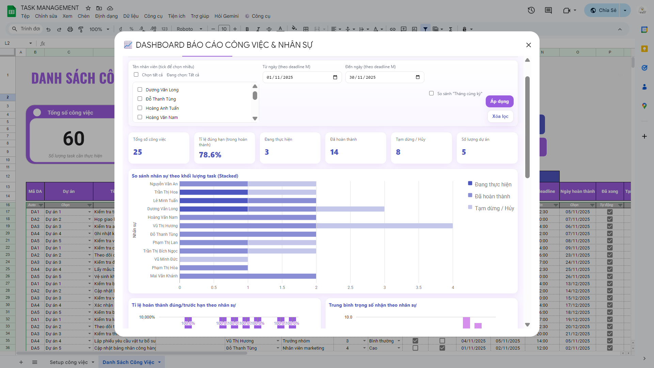This screenshot has width=654, height=368.
Task: Click the Áp dụng button
Action: point(499,101)
